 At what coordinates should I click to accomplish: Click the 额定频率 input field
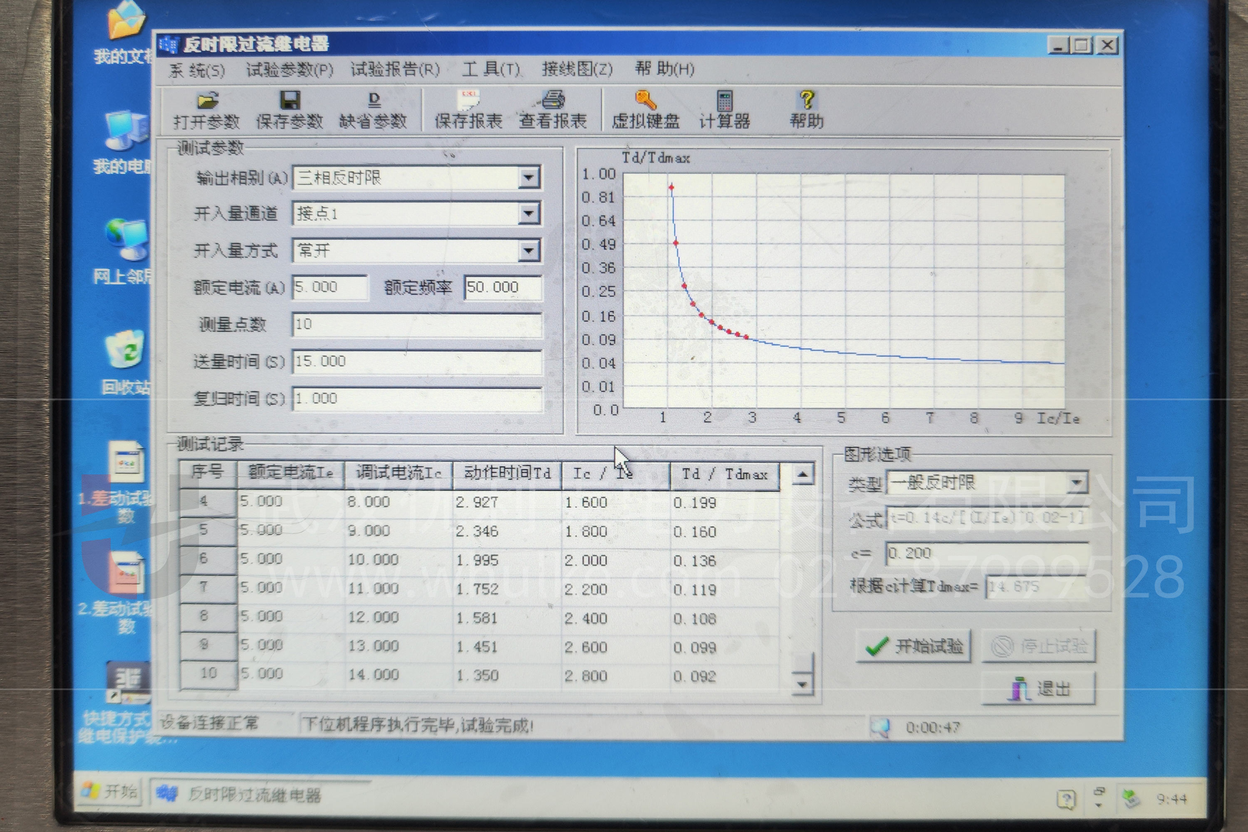coord(502,287)
